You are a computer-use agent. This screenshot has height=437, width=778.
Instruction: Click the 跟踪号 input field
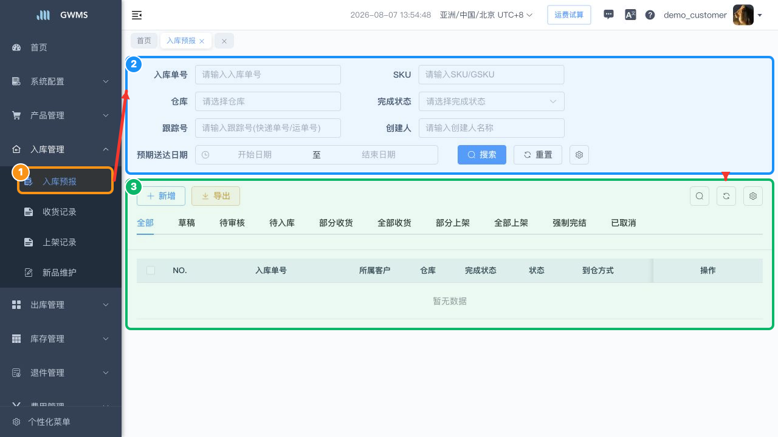click(x=268, y=128)
